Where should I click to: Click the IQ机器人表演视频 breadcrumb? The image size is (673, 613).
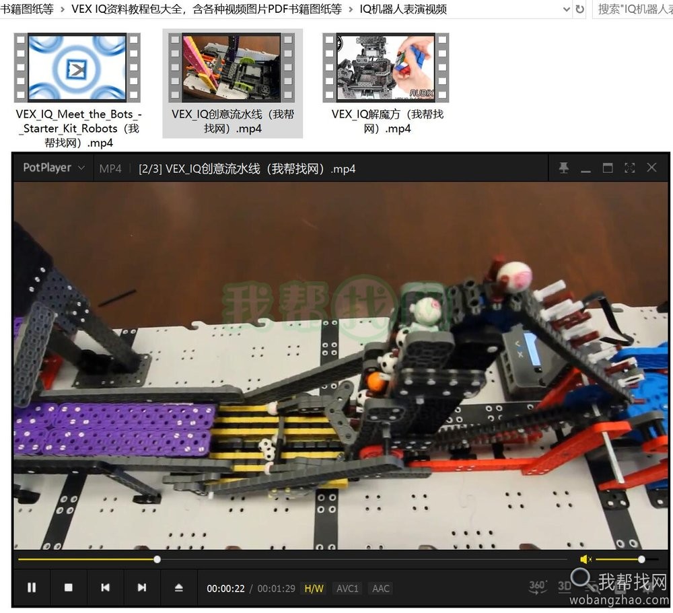point(403,9)
